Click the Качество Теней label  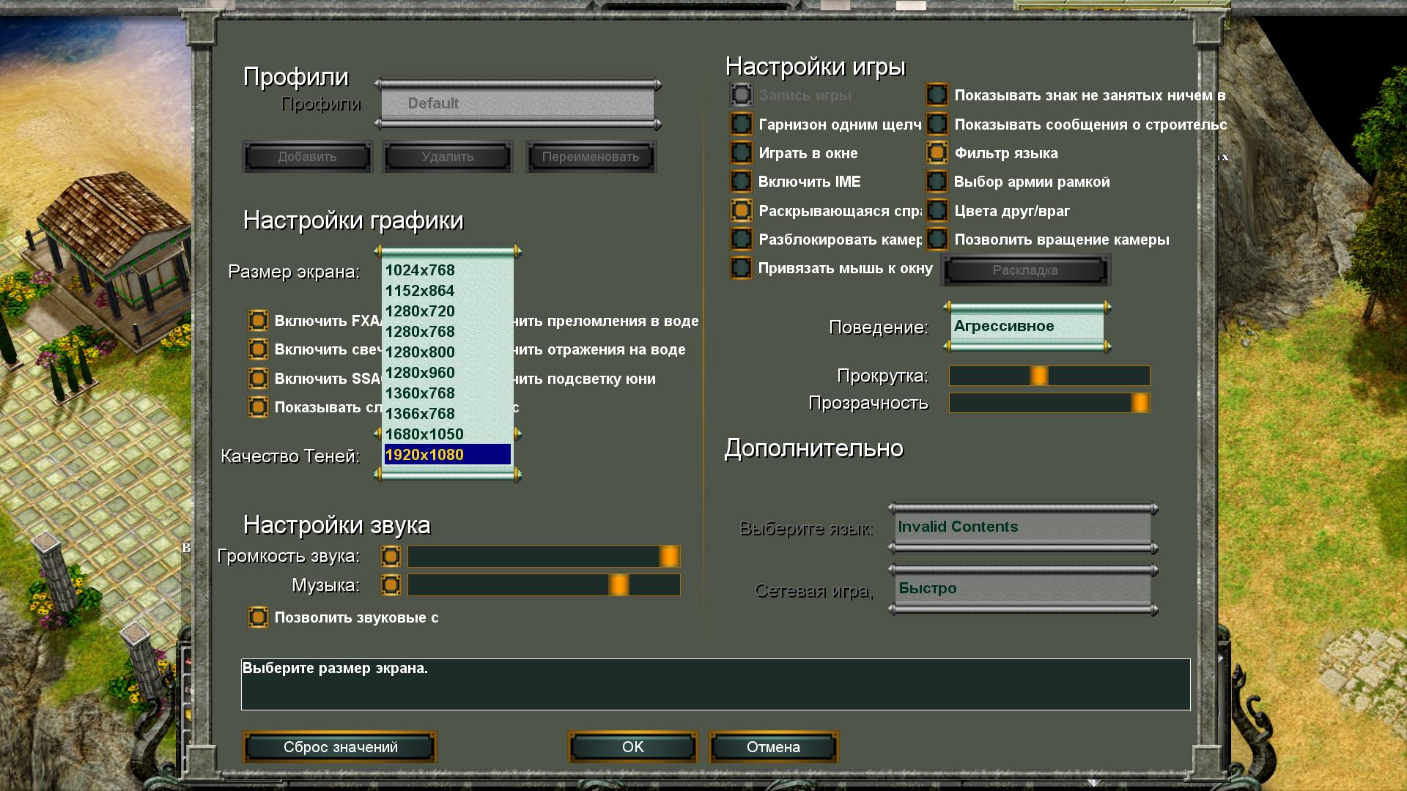coord(290,456)
